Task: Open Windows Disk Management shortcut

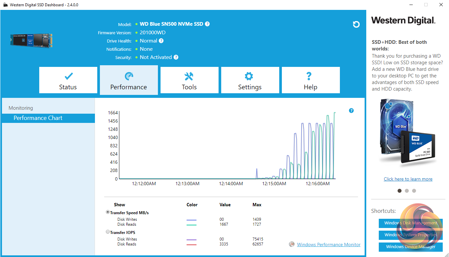Action: 410,223
